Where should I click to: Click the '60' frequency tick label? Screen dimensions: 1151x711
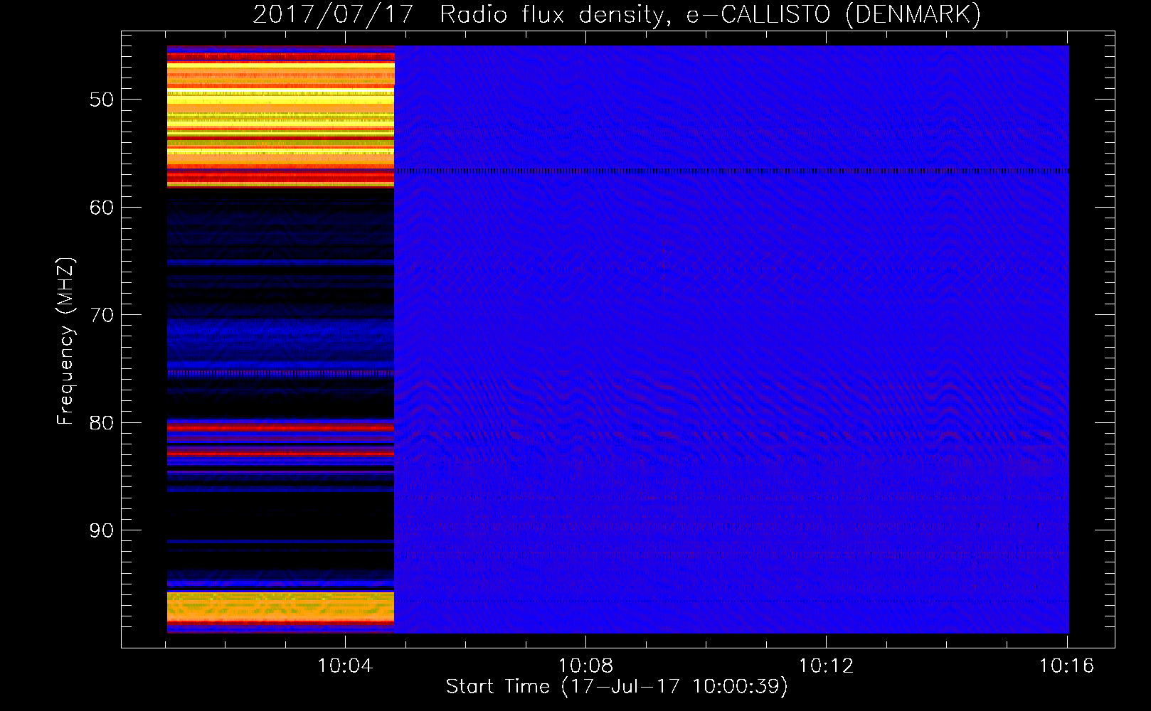click(102, 208)
